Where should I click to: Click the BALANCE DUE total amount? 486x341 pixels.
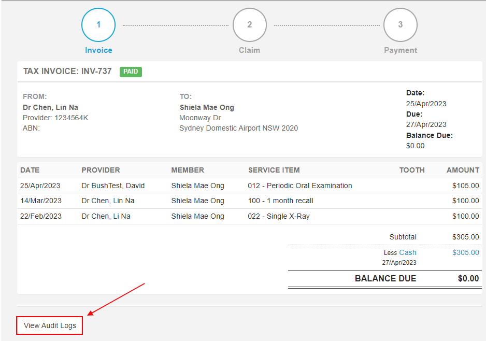[x=468, y=278]
